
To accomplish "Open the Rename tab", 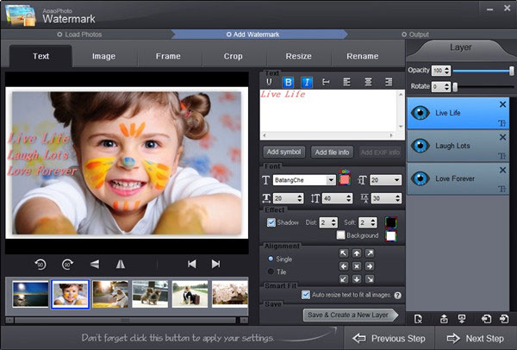I will (363, 56).
